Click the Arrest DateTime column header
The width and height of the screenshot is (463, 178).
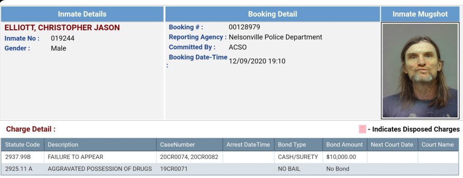pyautogui.click(x=248, y=145)
